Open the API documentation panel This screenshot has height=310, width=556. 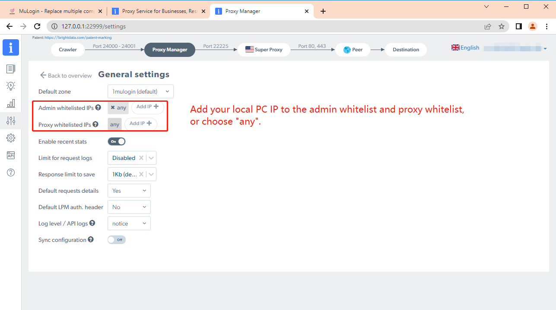[x=11, y=155]
